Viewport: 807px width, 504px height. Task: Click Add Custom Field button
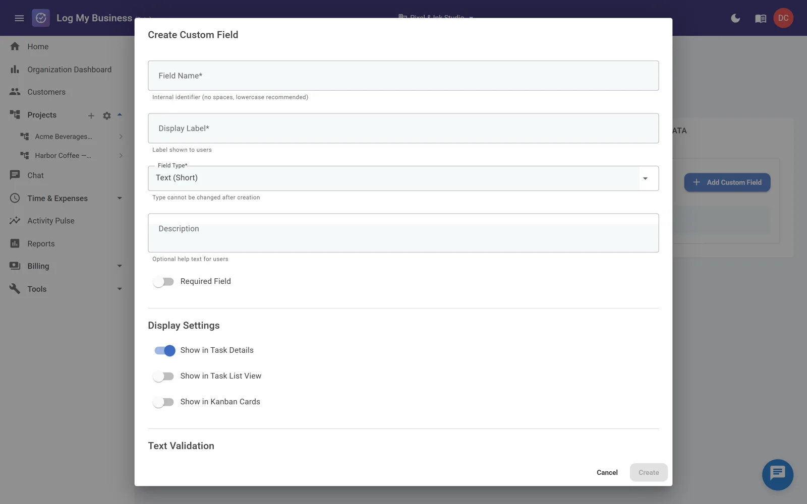(727, 182)
